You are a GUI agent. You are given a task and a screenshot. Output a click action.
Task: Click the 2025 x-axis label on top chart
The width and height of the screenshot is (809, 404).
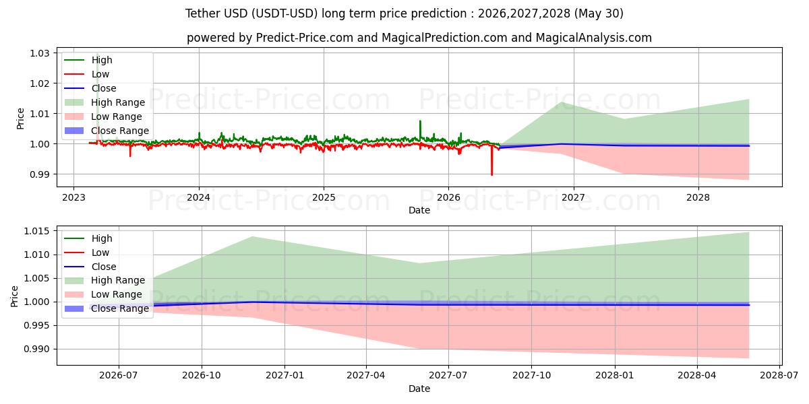324,198
